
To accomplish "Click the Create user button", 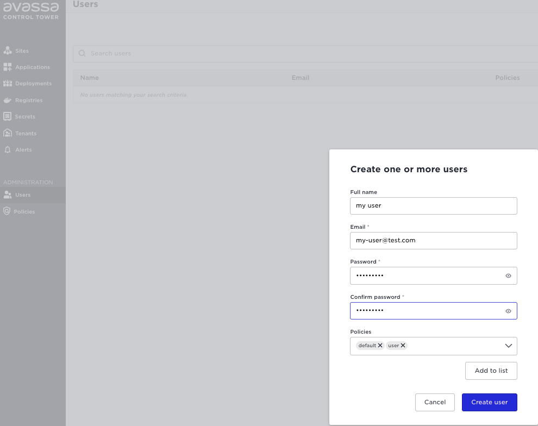I will [489, 402].
